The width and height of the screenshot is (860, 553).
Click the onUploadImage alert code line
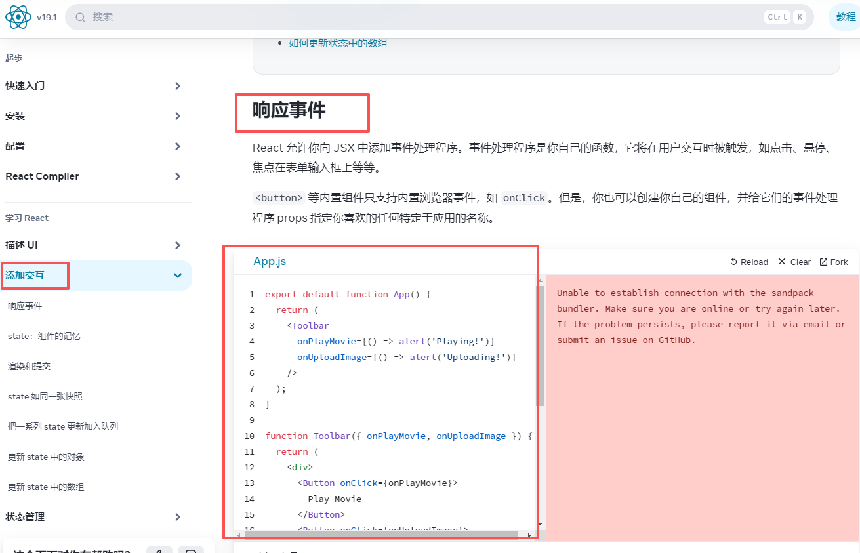click(407, 357)
